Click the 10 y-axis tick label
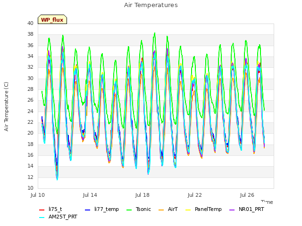 click(30, 188)
